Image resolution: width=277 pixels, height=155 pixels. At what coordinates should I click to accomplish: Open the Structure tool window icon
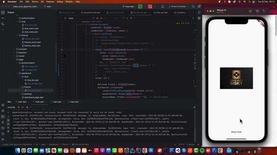pos(3,24)
